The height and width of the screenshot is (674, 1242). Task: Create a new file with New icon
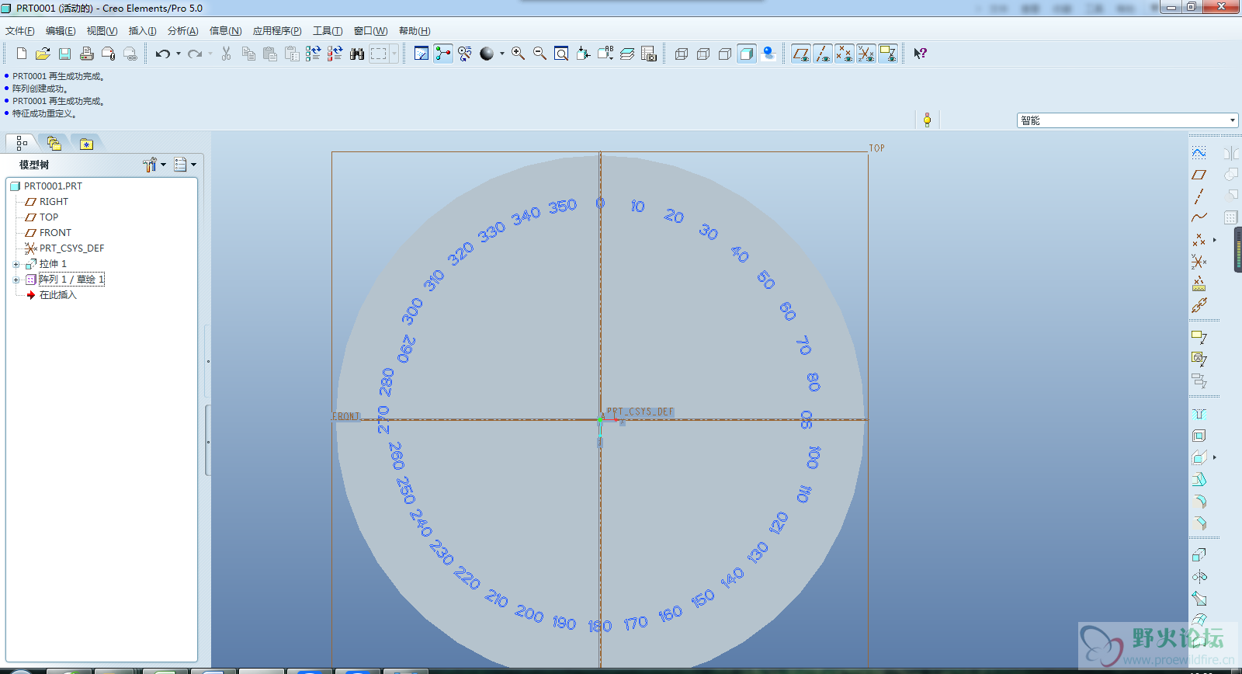(21, 54)
